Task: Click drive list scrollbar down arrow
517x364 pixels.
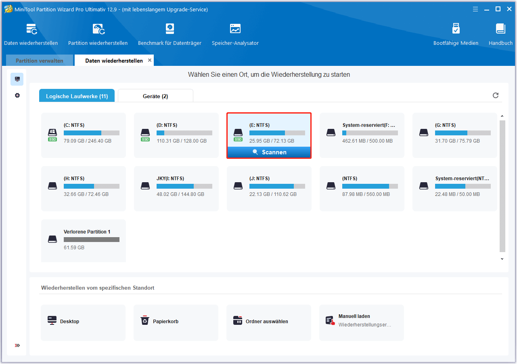Action: [x=502, y=259]
